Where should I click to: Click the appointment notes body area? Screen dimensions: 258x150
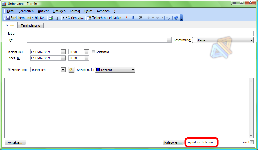[127, 108]
